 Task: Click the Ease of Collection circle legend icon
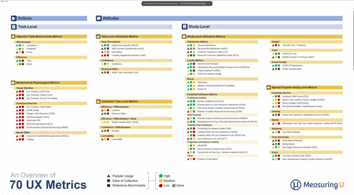109,181
